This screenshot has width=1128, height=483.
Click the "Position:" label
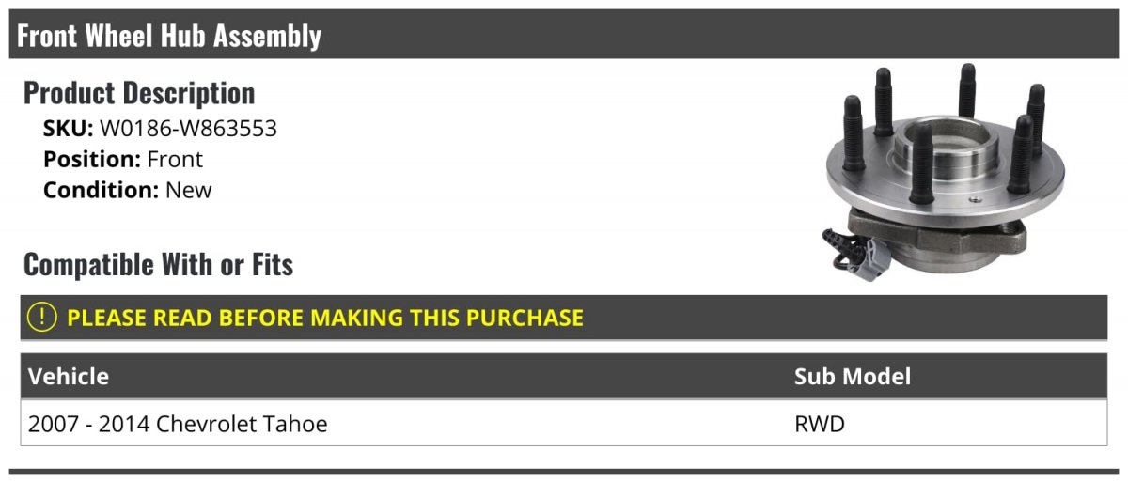[92, 160]
